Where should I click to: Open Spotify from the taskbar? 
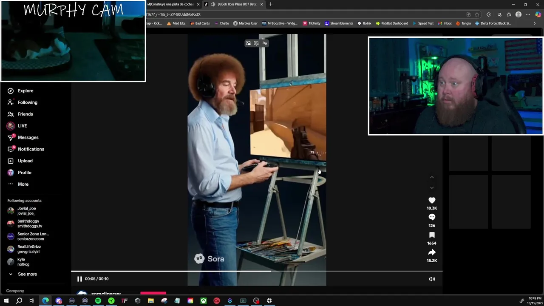coord(98,301)
